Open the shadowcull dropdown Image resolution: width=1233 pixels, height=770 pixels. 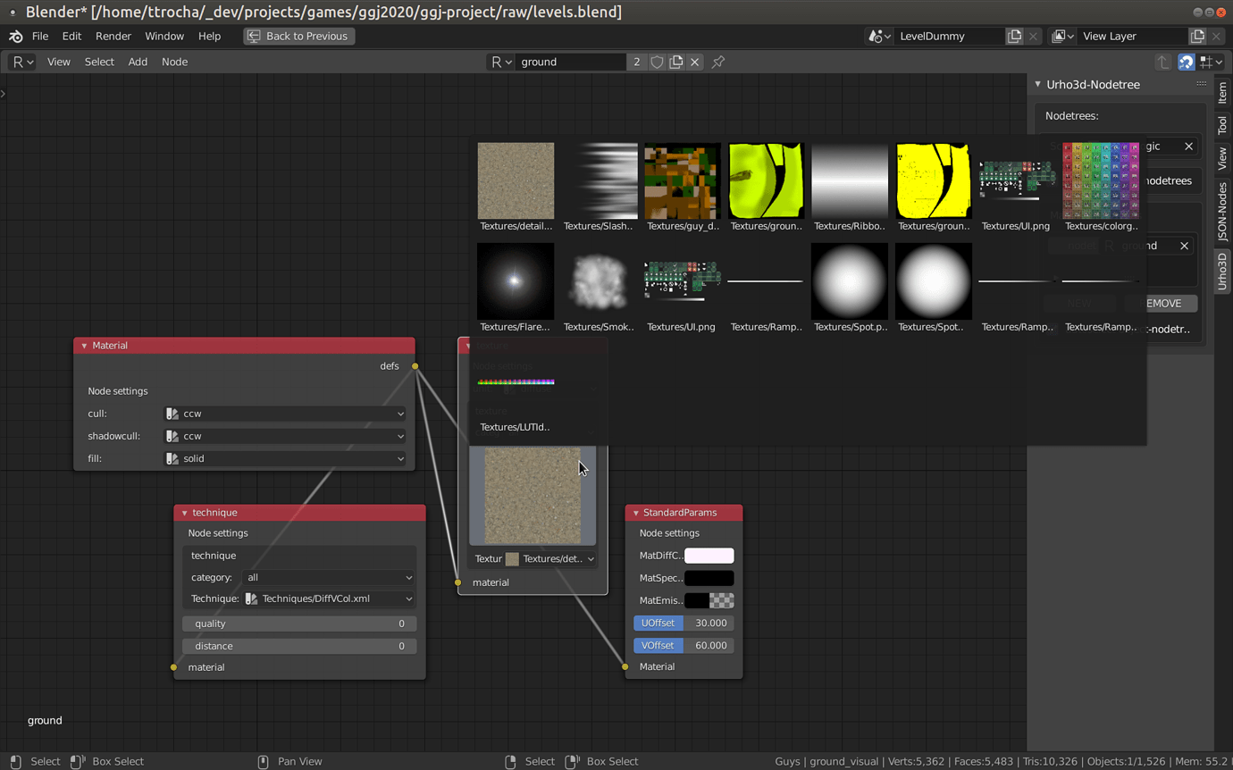285,437
